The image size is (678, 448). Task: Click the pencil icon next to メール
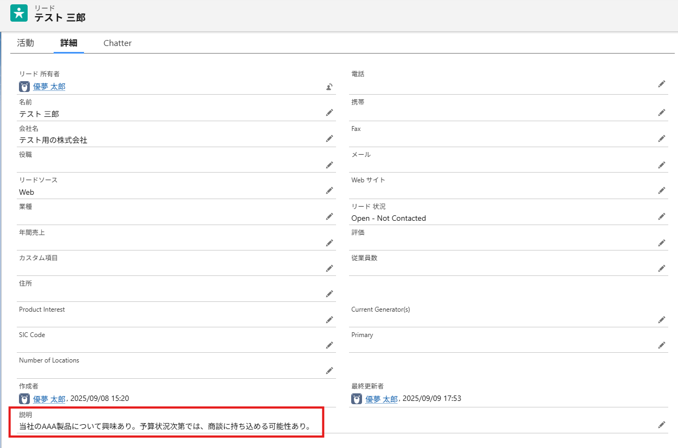(661, 164)
